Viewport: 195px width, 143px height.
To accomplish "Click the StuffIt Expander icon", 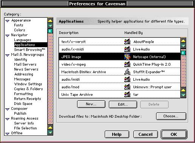I will (127, 72).
